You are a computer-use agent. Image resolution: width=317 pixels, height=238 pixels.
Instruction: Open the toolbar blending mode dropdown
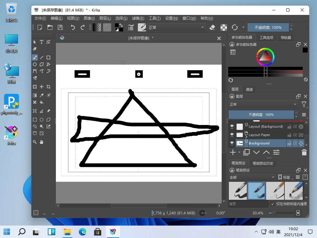[176, 27]
